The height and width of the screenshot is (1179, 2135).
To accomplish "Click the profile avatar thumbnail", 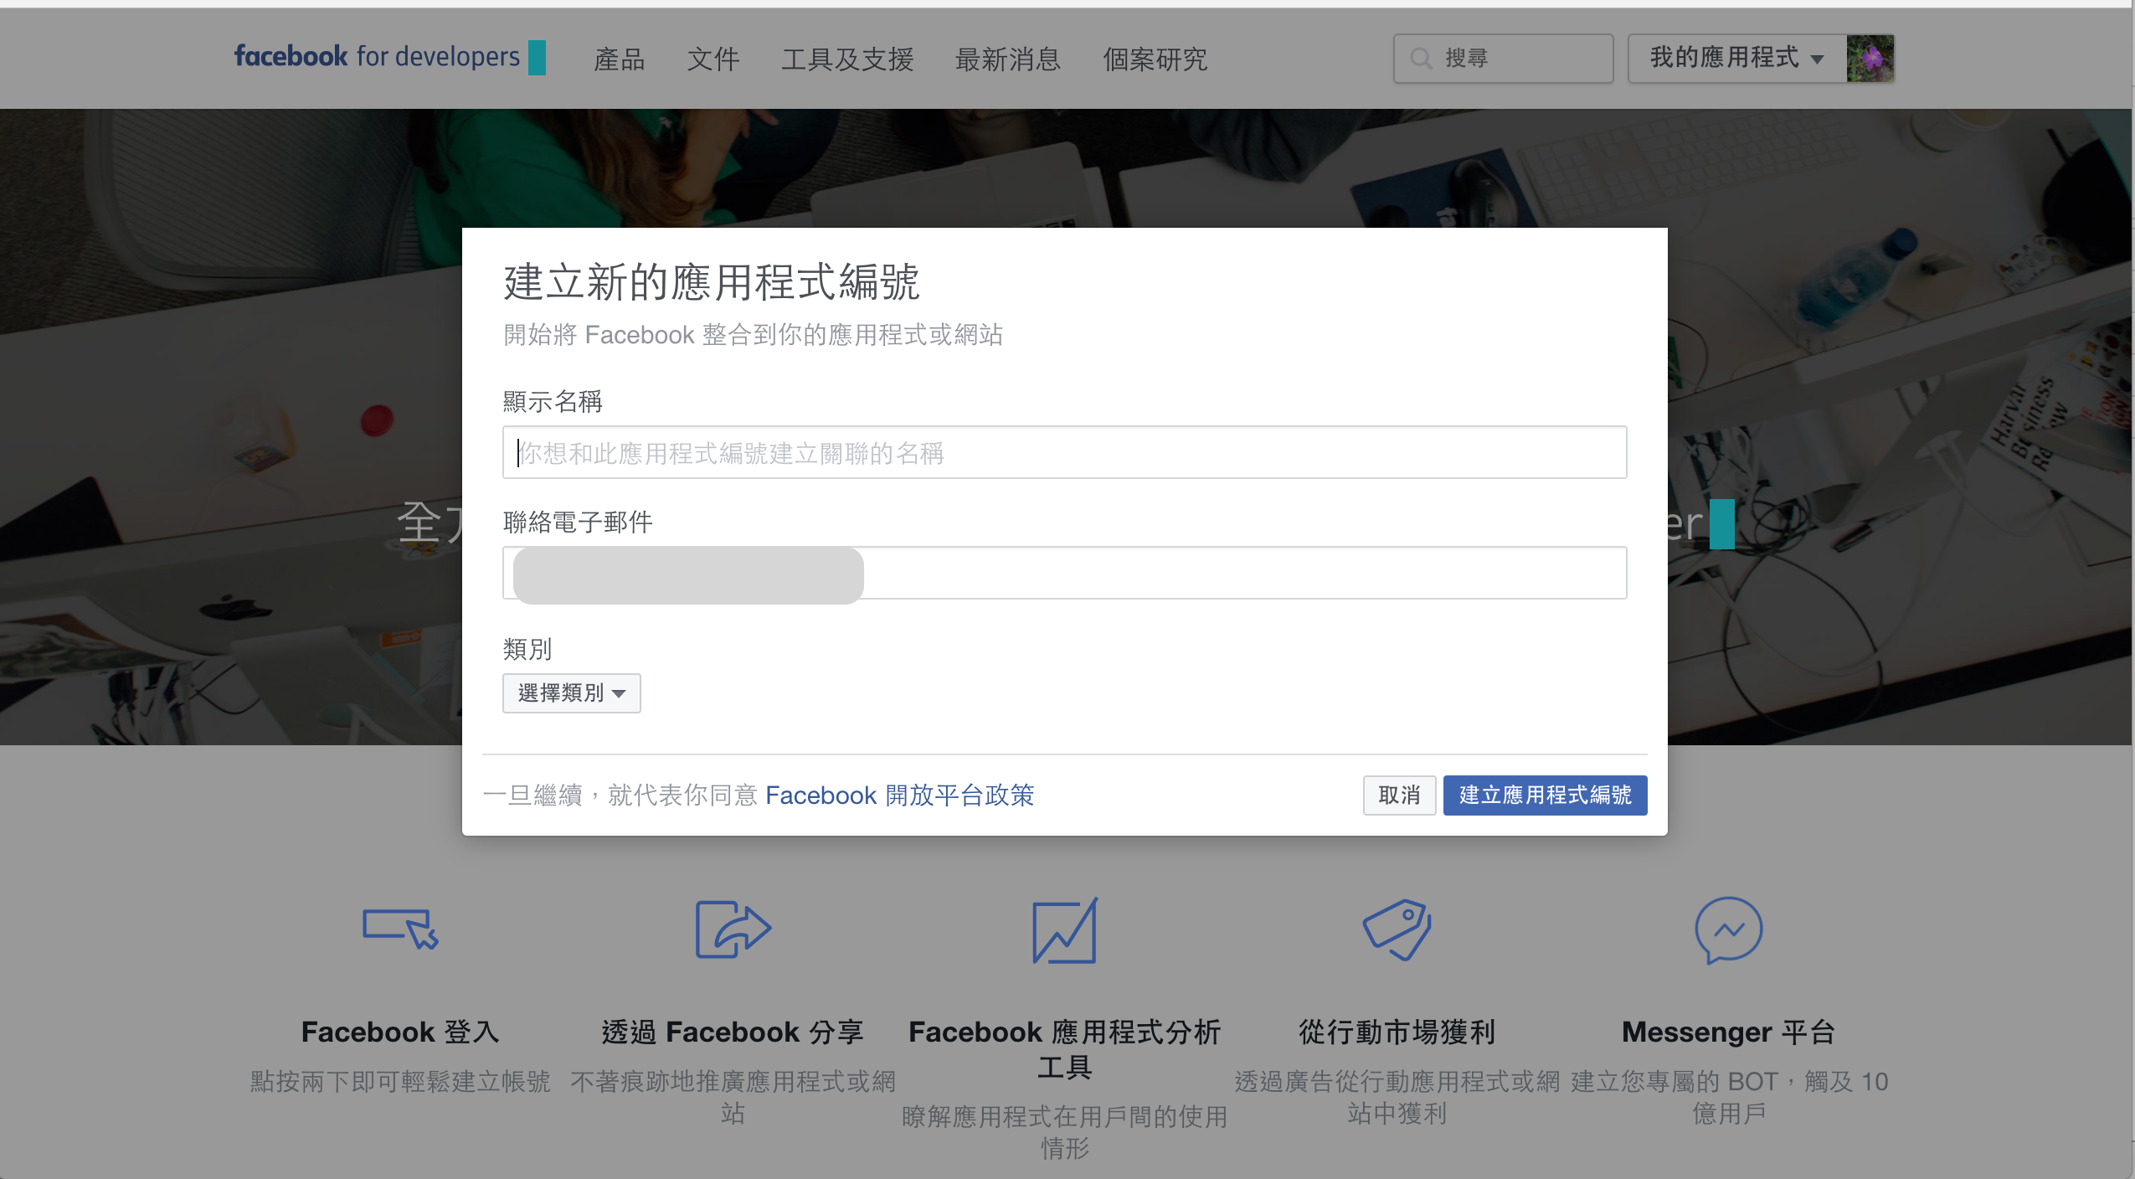I will coord(1870,59).
